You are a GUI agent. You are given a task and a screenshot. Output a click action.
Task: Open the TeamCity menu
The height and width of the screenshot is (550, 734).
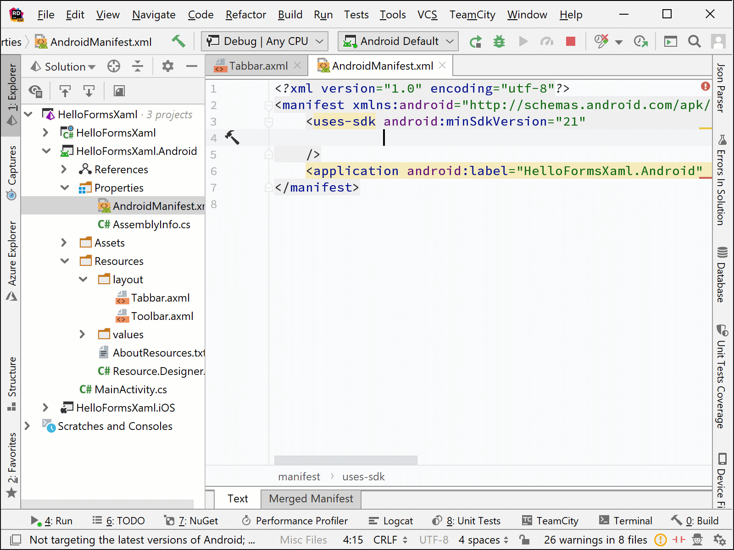[472, 15]
